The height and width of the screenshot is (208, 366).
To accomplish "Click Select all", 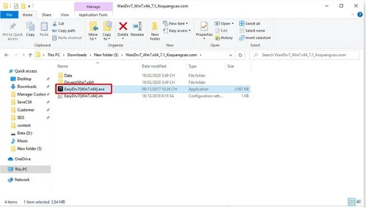I will coord(249,23).
